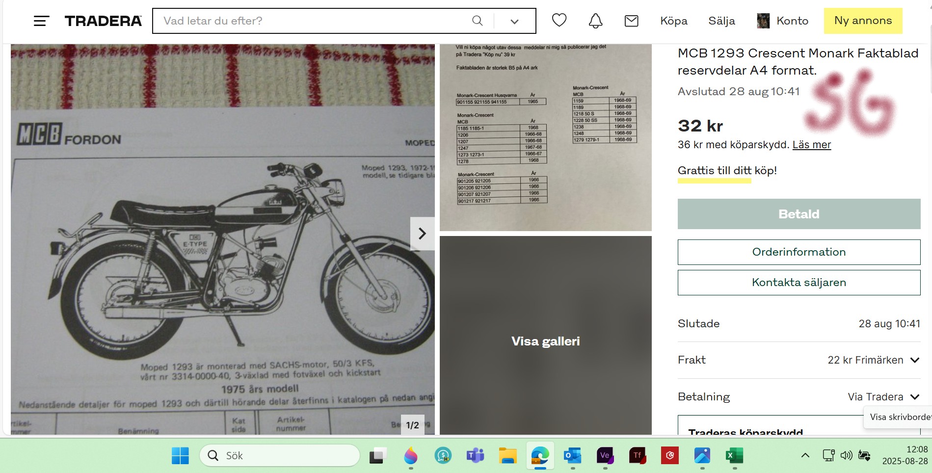Click the 1/2 image counter
The image size is (932, 473).
pos(412,425)
